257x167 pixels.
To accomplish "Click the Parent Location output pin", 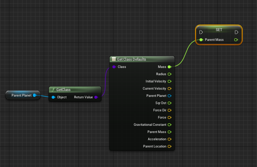I will (169, 146).
